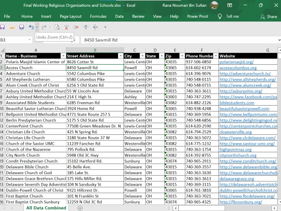Open Phone Number filter dropdown

pyautogui.click(x=216, y=56)
